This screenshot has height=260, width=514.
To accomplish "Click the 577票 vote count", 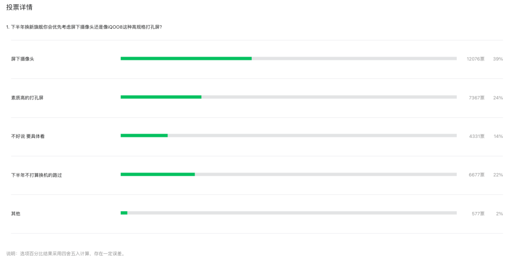I will [x=478, y=213].
